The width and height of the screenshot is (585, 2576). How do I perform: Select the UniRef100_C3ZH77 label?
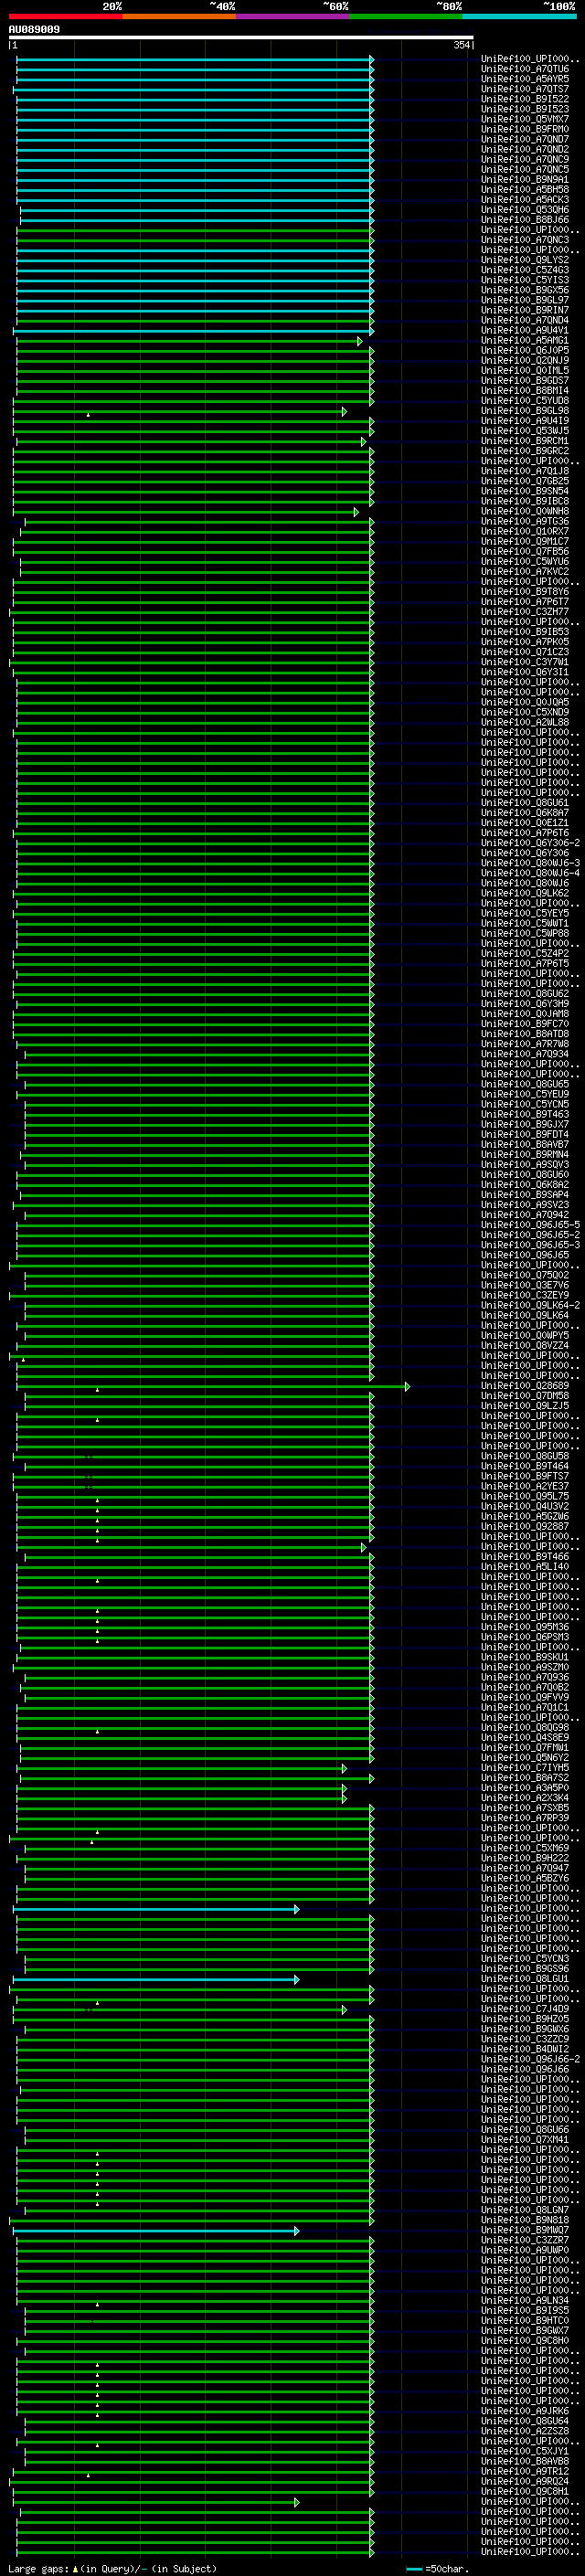525,612
